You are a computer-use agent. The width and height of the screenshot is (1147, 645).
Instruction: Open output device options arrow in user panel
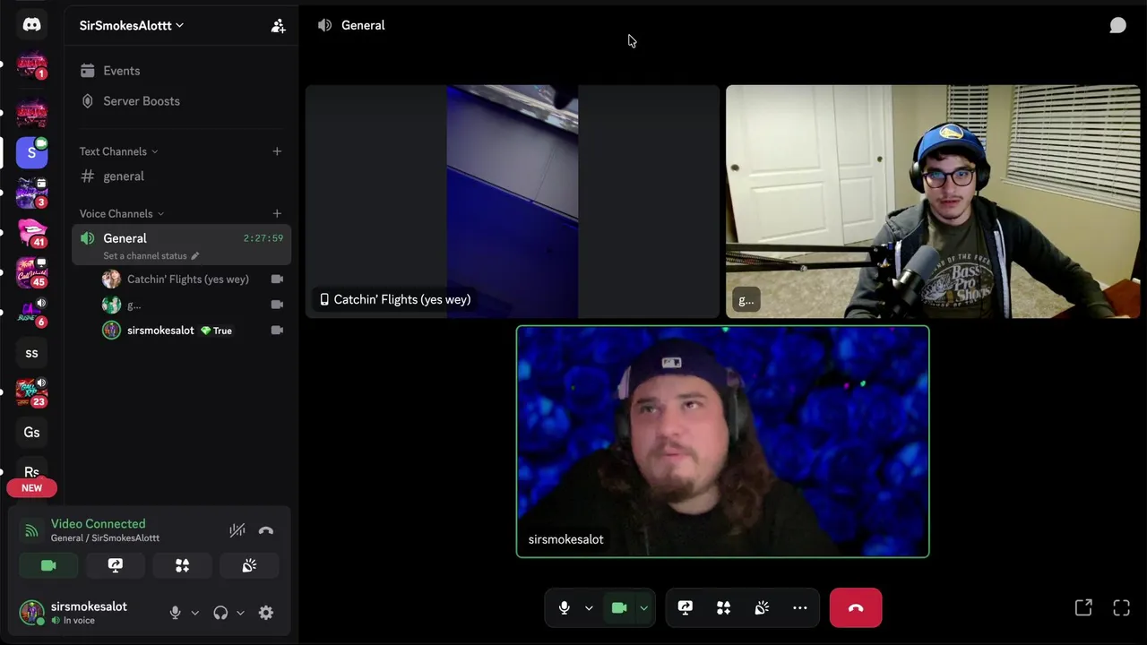coord(240,613)
